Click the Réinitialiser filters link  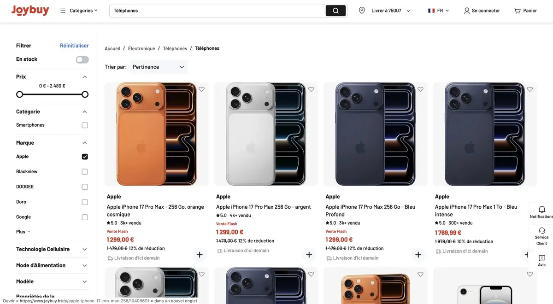74,45
